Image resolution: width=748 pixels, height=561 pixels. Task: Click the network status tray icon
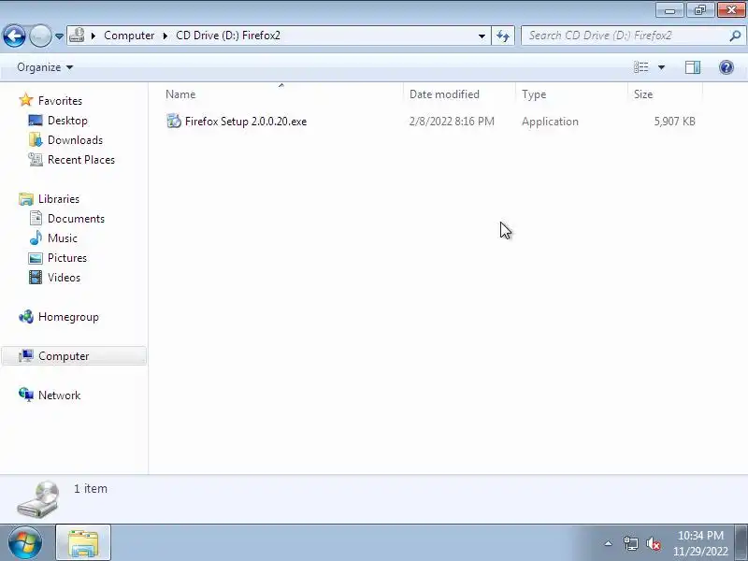(630, 543)
